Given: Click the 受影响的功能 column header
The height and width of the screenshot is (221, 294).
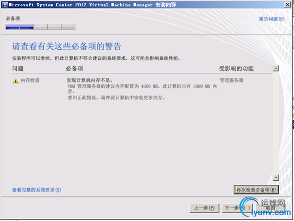Looking at the screenshot, I should tap(236, 69).
